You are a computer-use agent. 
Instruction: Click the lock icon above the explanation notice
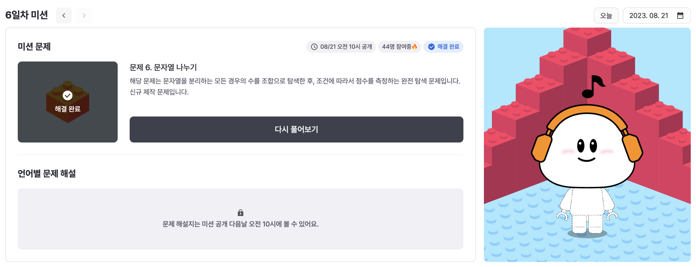pyautogui.click(x=241, y=213)
